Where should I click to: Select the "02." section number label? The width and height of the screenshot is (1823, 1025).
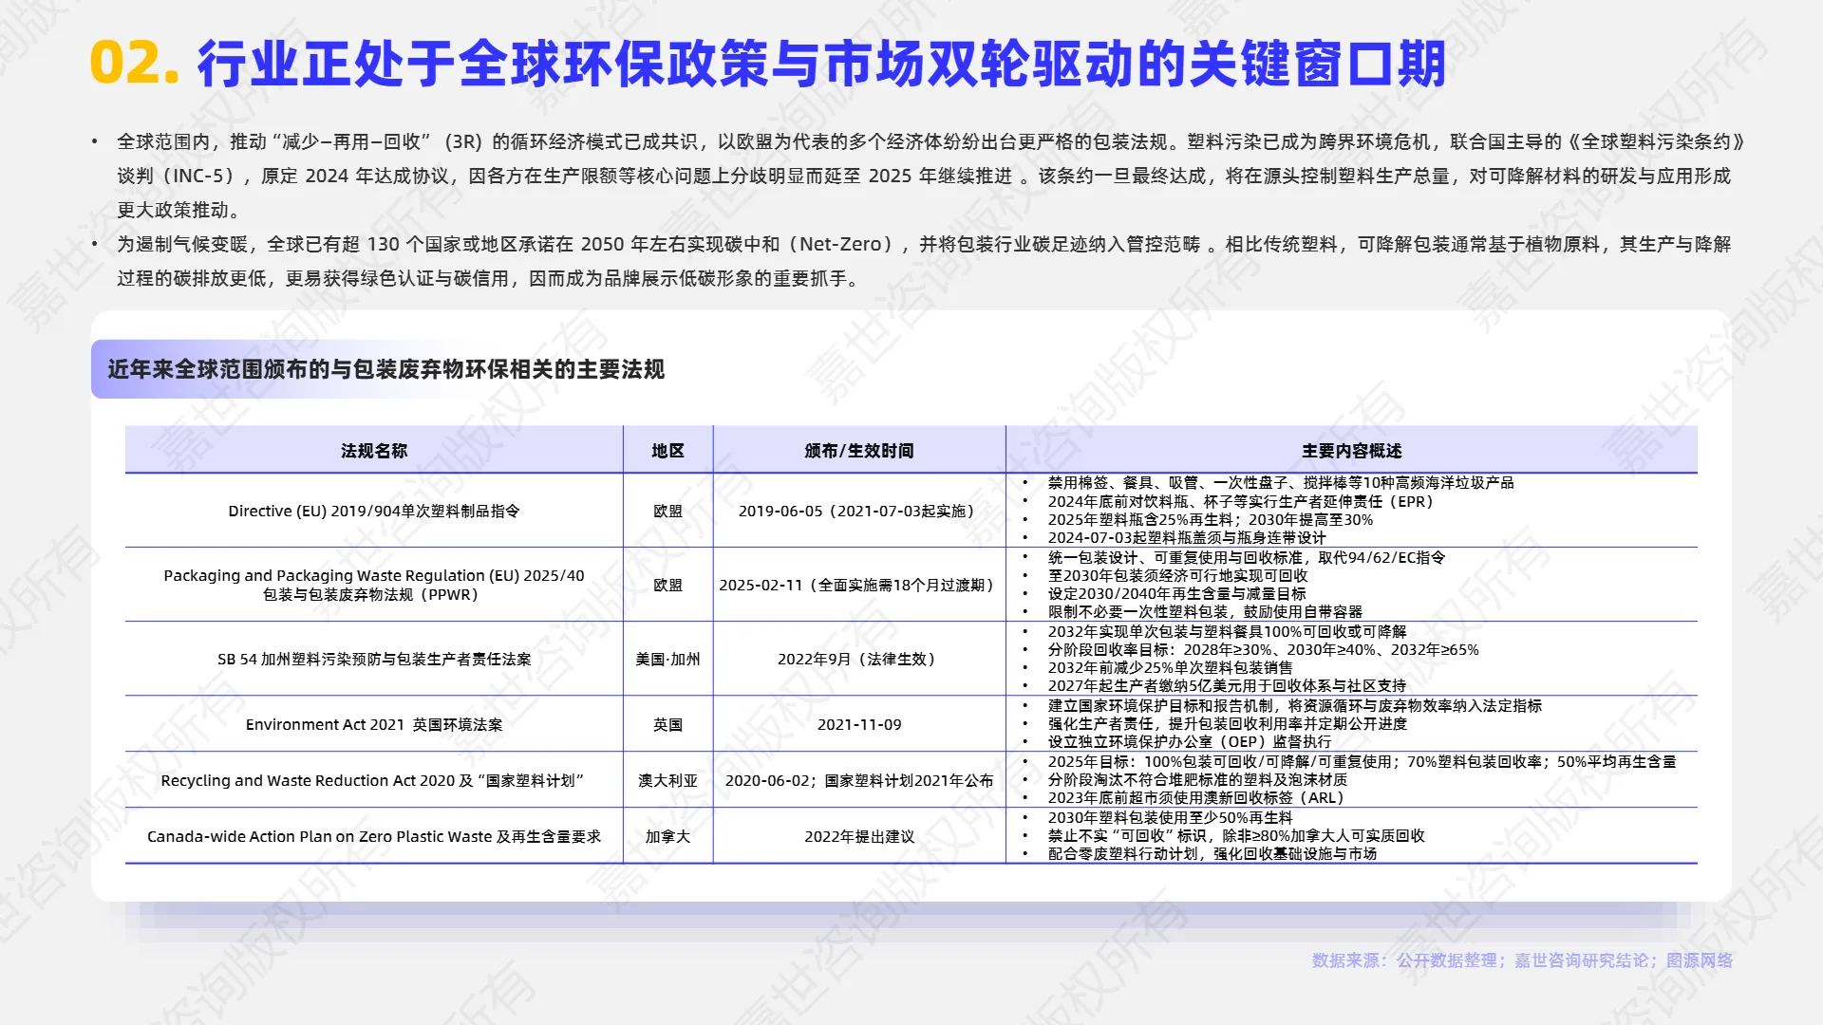coord(133,62)
